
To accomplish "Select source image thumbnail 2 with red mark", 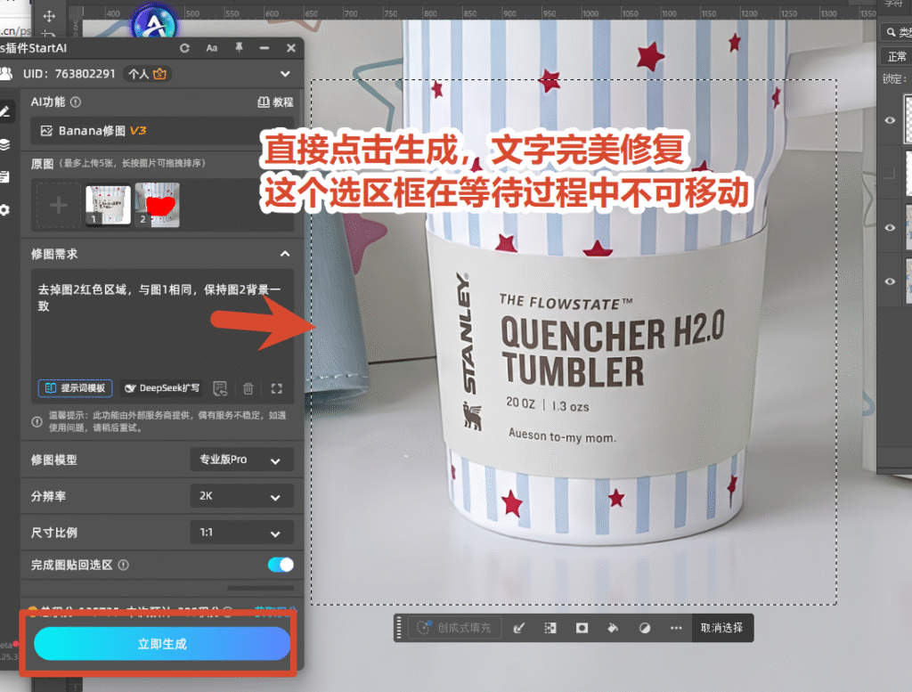I will pyautogui.click(x=157, y=205).
